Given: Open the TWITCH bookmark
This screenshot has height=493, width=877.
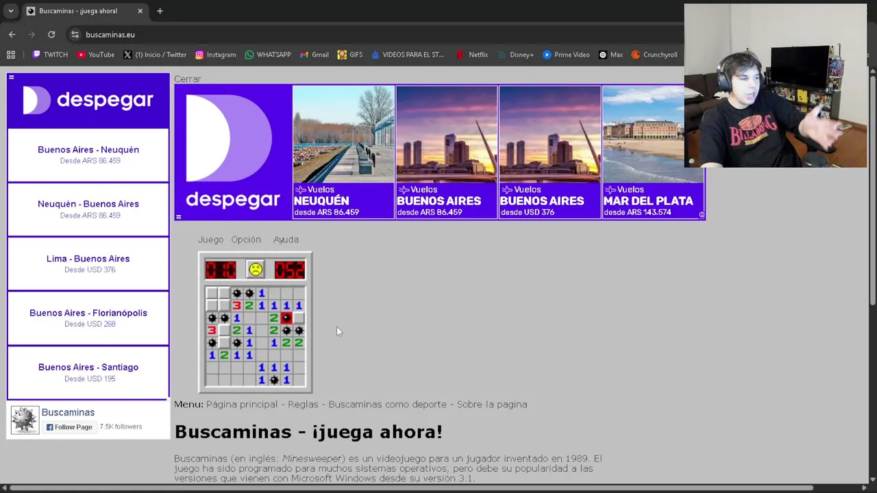Looking at the screenshot, I should coord(50,55).
